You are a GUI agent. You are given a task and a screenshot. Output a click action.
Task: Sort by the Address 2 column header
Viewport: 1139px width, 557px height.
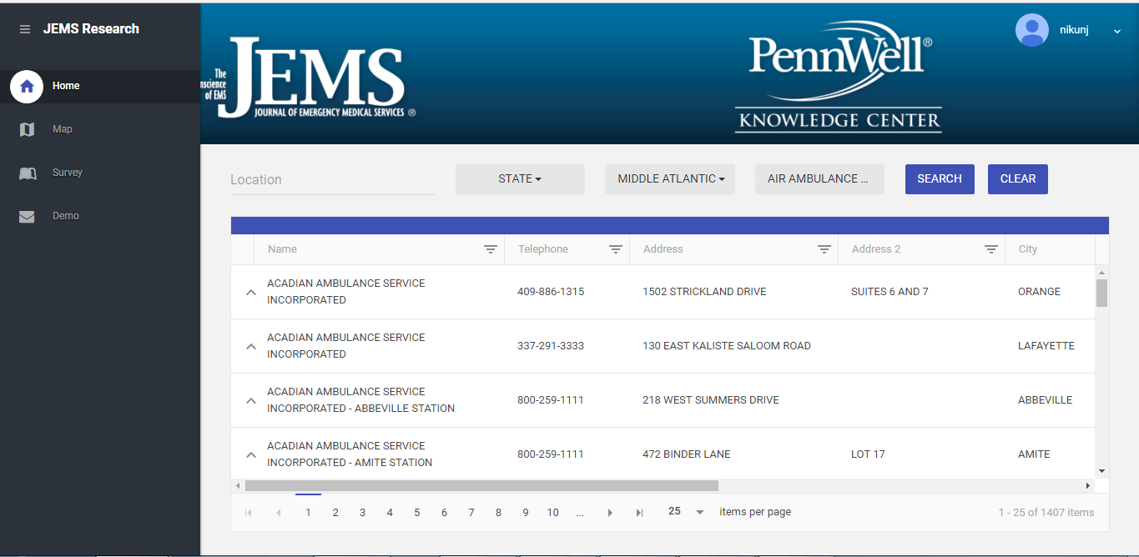point(876,249)
